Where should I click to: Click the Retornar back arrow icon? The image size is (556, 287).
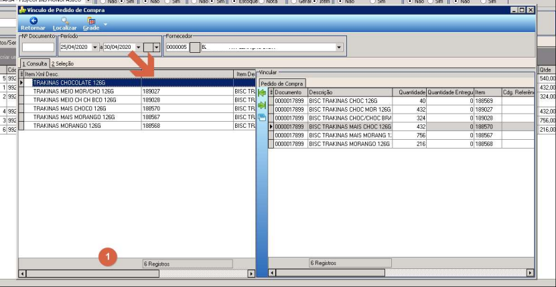33,21
